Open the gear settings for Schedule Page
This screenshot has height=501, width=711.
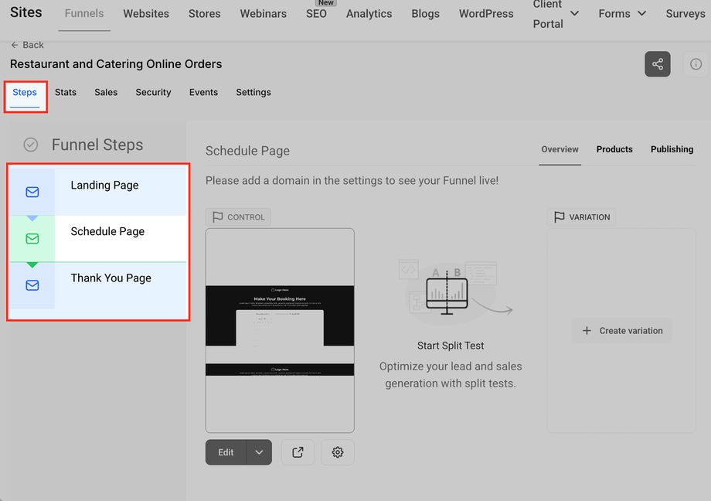338,452
